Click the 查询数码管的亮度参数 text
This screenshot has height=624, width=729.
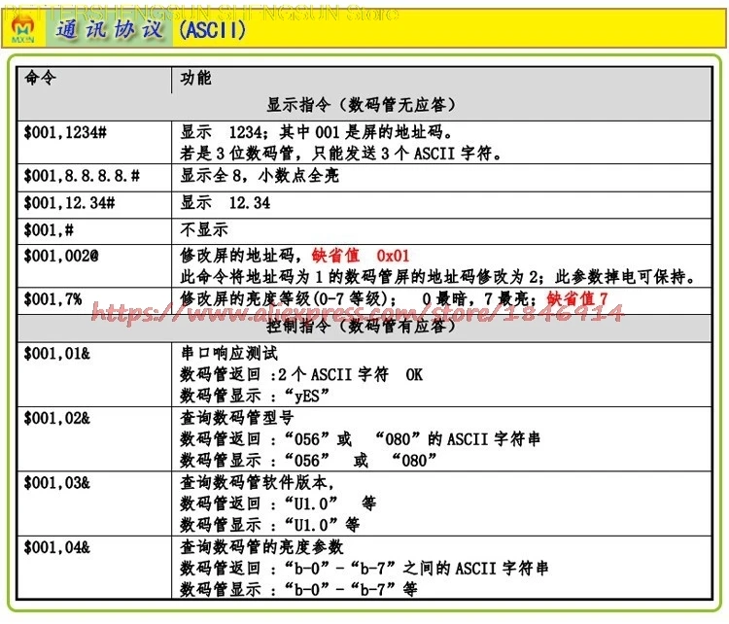tap(261, 547)
